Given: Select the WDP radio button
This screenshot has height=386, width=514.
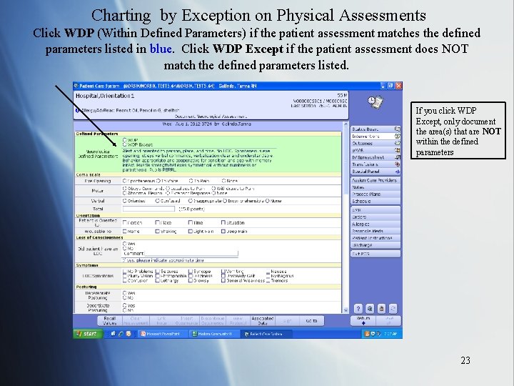Looking at the screenshot, I should (x=124, y=140).
